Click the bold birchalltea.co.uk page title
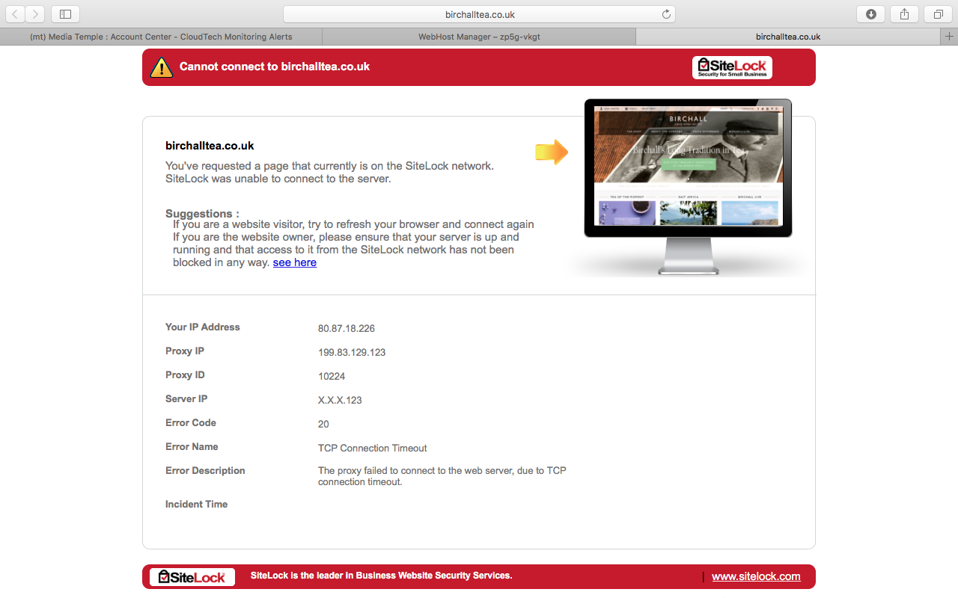Screen dimensions: 958x598 (x=210, y=146)
